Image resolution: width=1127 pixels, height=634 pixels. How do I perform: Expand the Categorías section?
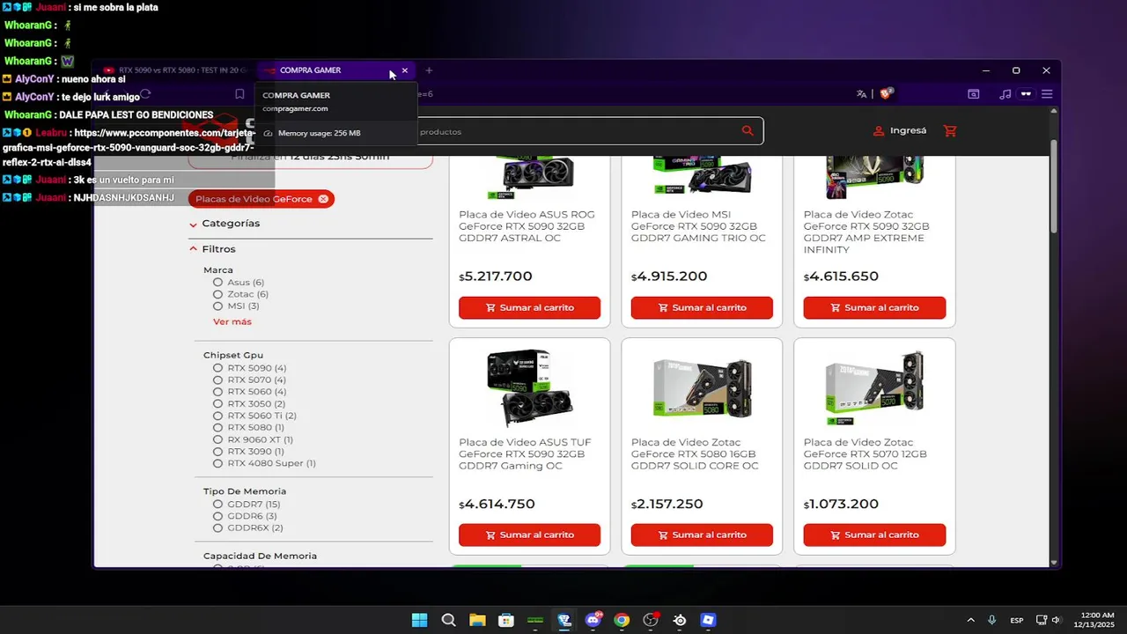pos(225,224)
